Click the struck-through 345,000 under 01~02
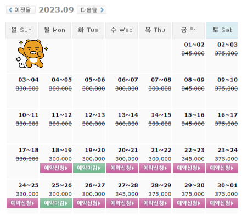Viewport: 242px width, 216px height. (x=193, y=53)
